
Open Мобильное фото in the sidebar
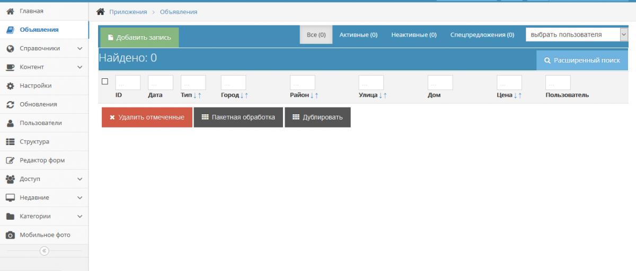click(x=45, y=235)
